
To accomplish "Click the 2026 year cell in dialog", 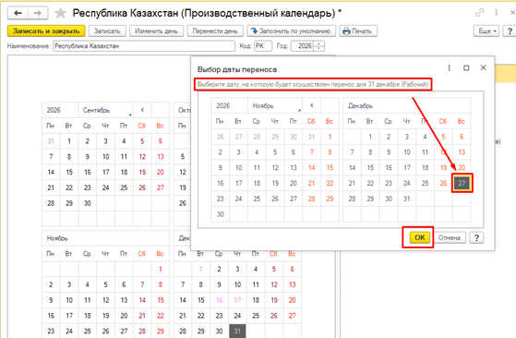I will pyautogui.click(x=229, y=105).
